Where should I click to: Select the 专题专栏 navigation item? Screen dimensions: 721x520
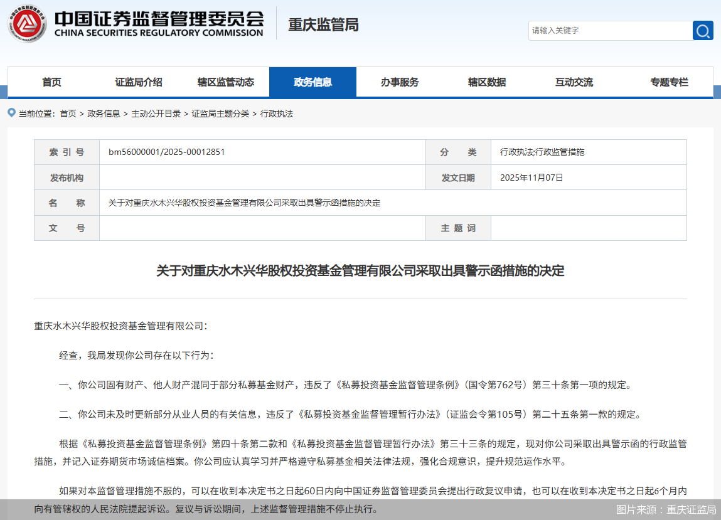[669, 82]
